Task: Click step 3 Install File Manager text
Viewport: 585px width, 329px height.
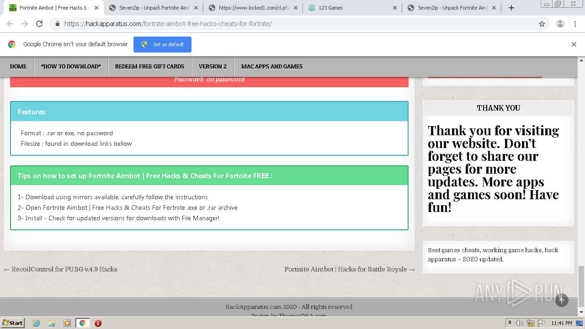Action: [118, 218]
